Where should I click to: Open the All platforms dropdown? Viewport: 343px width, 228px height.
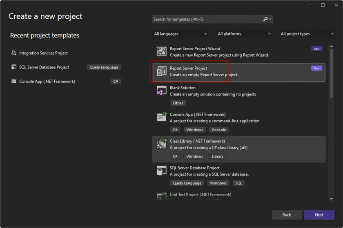coord(244,34)
